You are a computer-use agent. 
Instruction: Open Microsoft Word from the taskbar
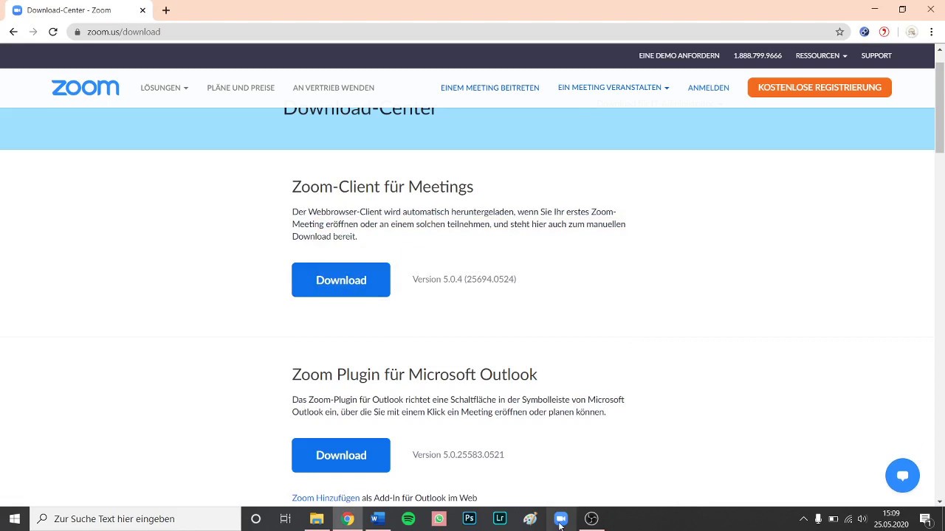click(x=377, y=518)
